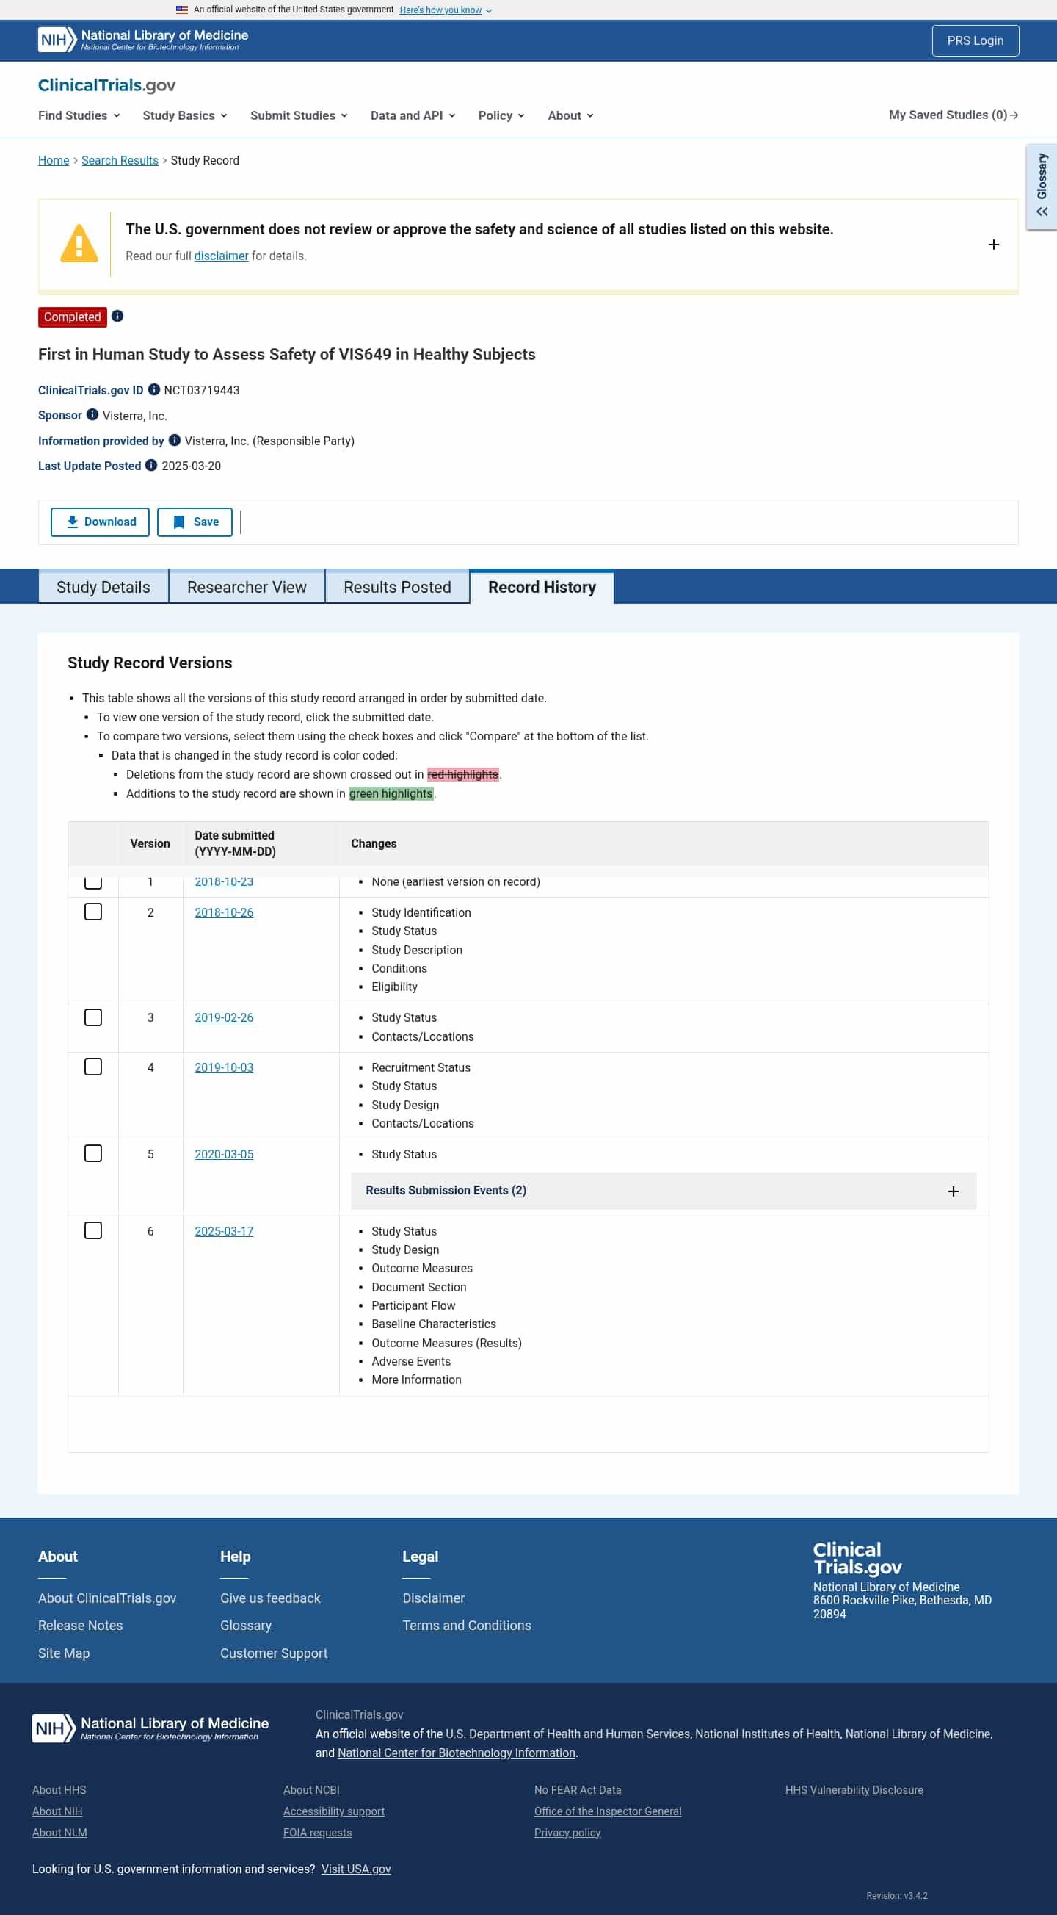Check the box for version 4
The image size is (1057, 1915).
(92, 1067)
